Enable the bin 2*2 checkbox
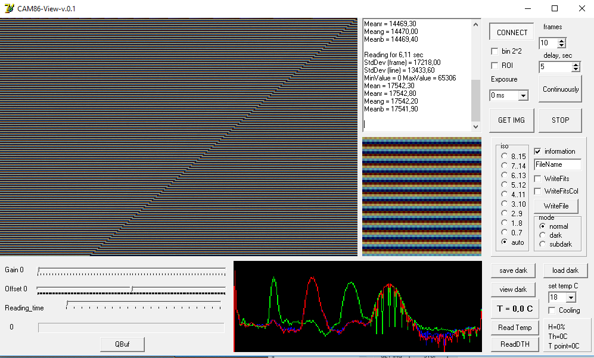594x358 pixels. click(x=495, y=51)
